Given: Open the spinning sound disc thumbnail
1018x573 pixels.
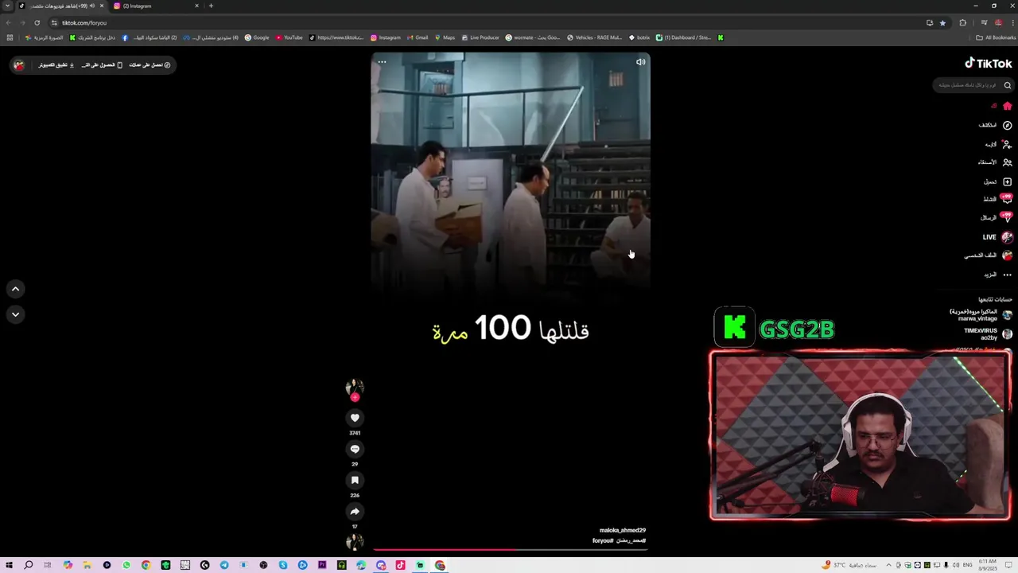Looking at the screenshot, I should tap(355, 542).
